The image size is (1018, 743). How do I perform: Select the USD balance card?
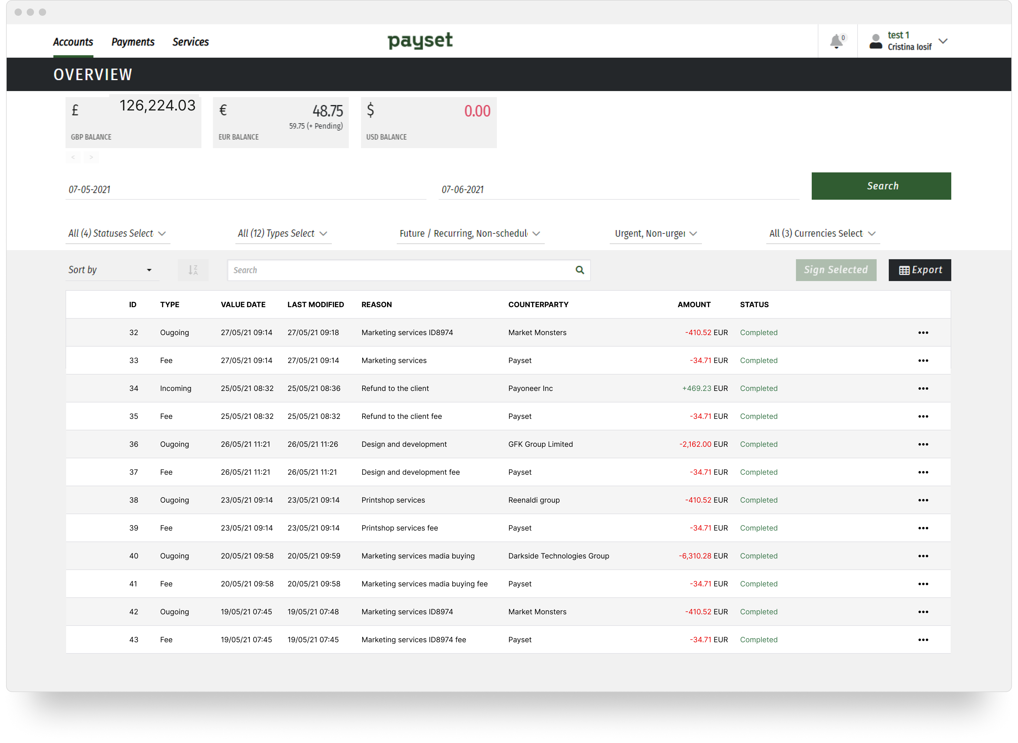(428, 122)
